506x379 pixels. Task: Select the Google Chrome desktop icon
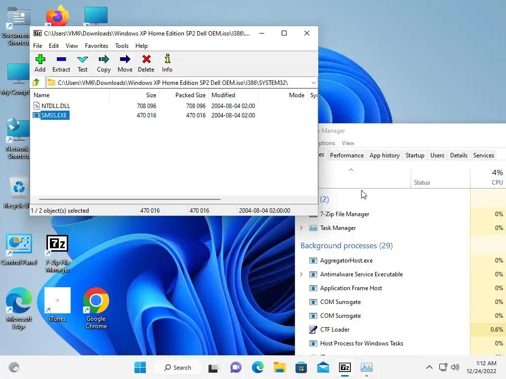tap(96, 308)
